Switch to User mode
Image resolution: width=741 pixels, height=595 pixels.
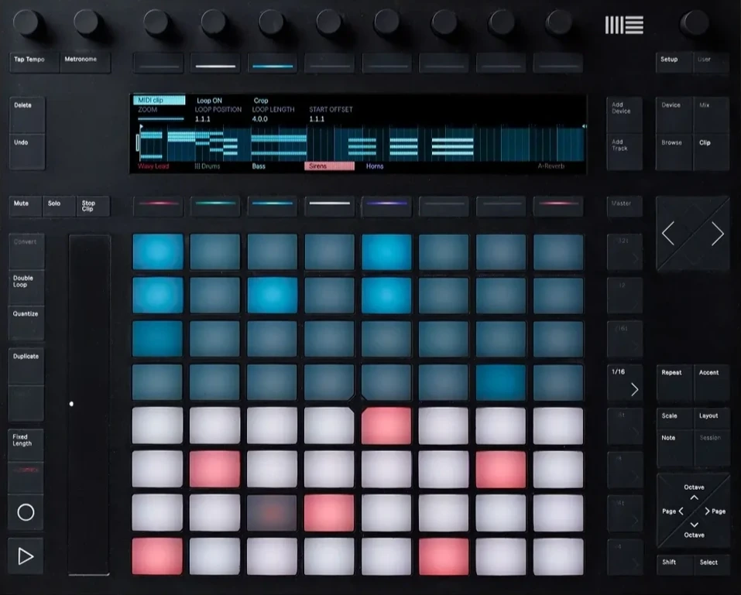point(712,63)
